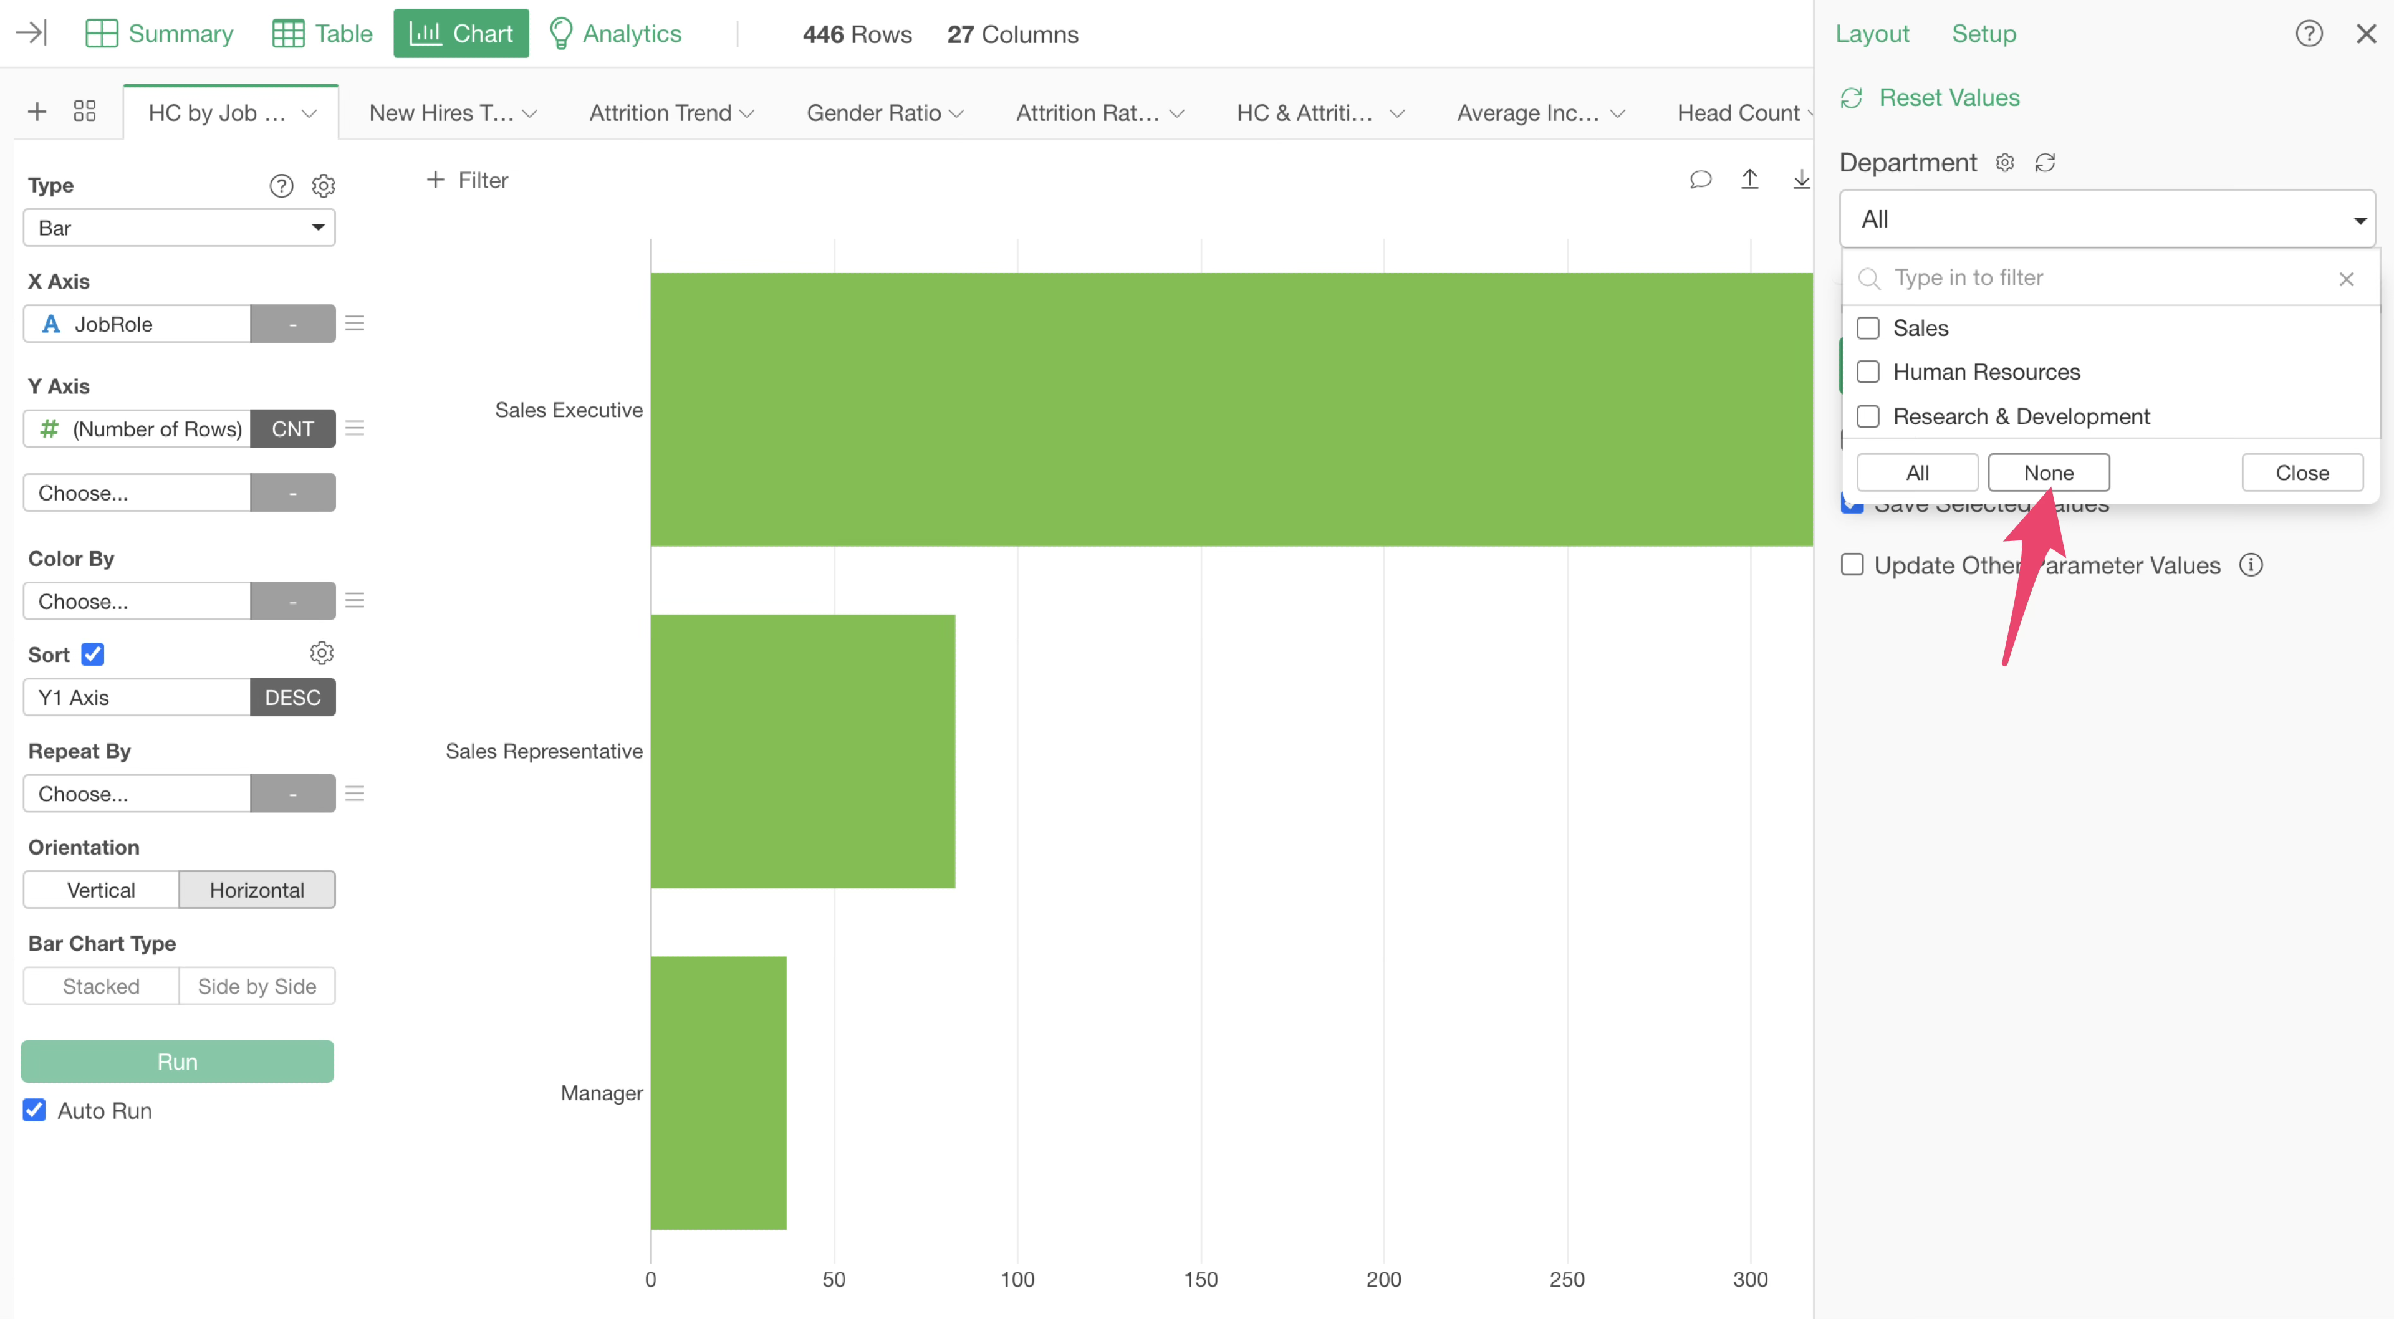This screenshot has width=2394, height=1319.
Task: Check the Research & Development checkbox
Action: click(1867, 416)
